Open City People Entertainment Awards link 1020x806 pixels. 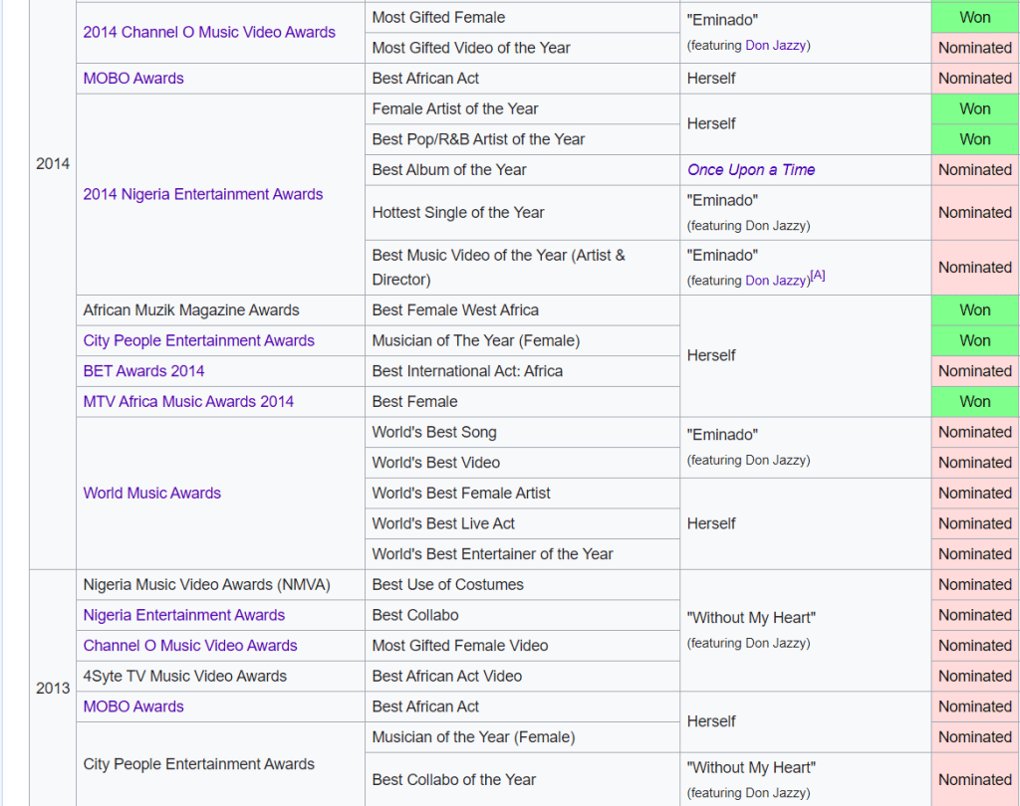(x=198, y=340)
